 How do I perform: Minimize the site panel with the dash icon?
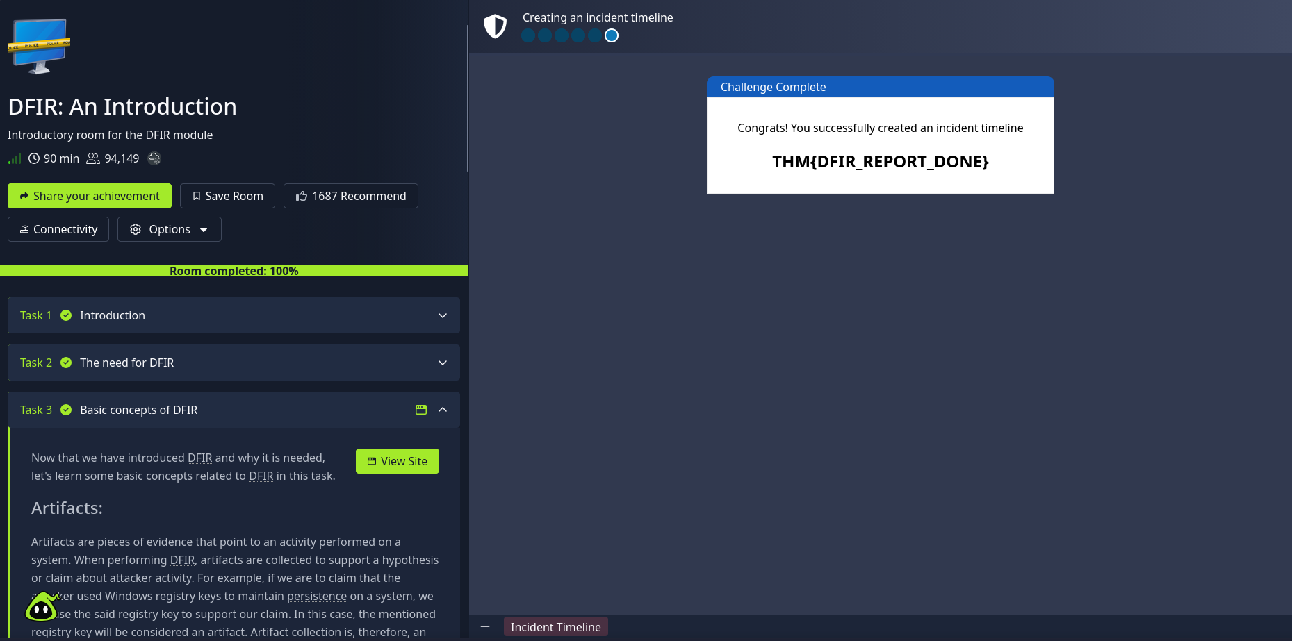tap(485, 626)
